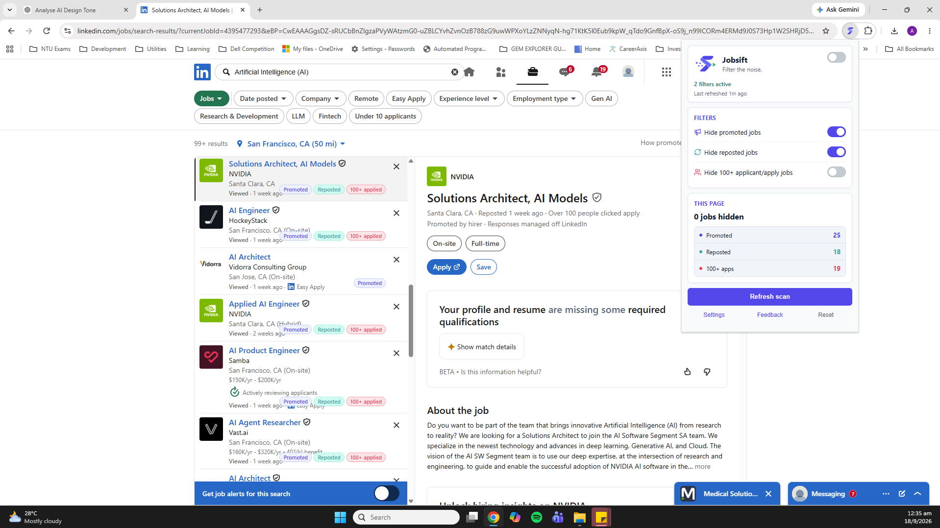
Task: Like the match info with thumbs up
Action: pyautogui.click(x=688, y=372)
